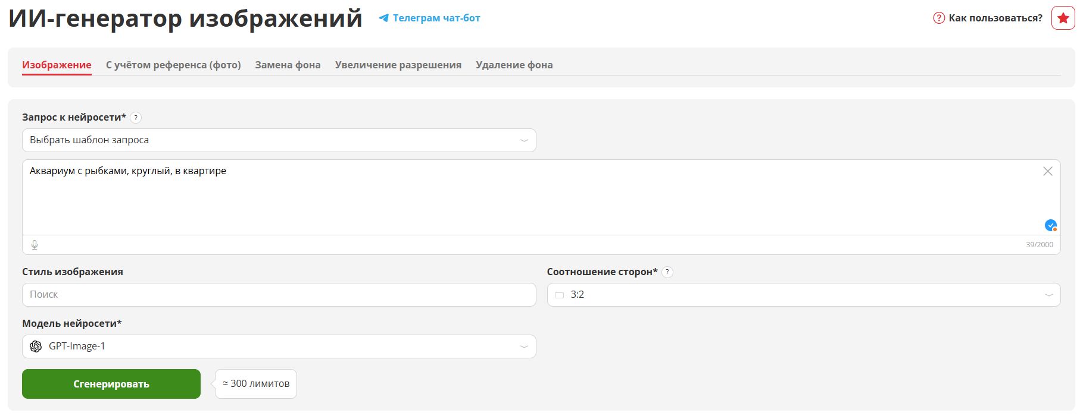Go to the Удаление фона tab
This screenshot has height=416, width=1080.
[514, 65]
